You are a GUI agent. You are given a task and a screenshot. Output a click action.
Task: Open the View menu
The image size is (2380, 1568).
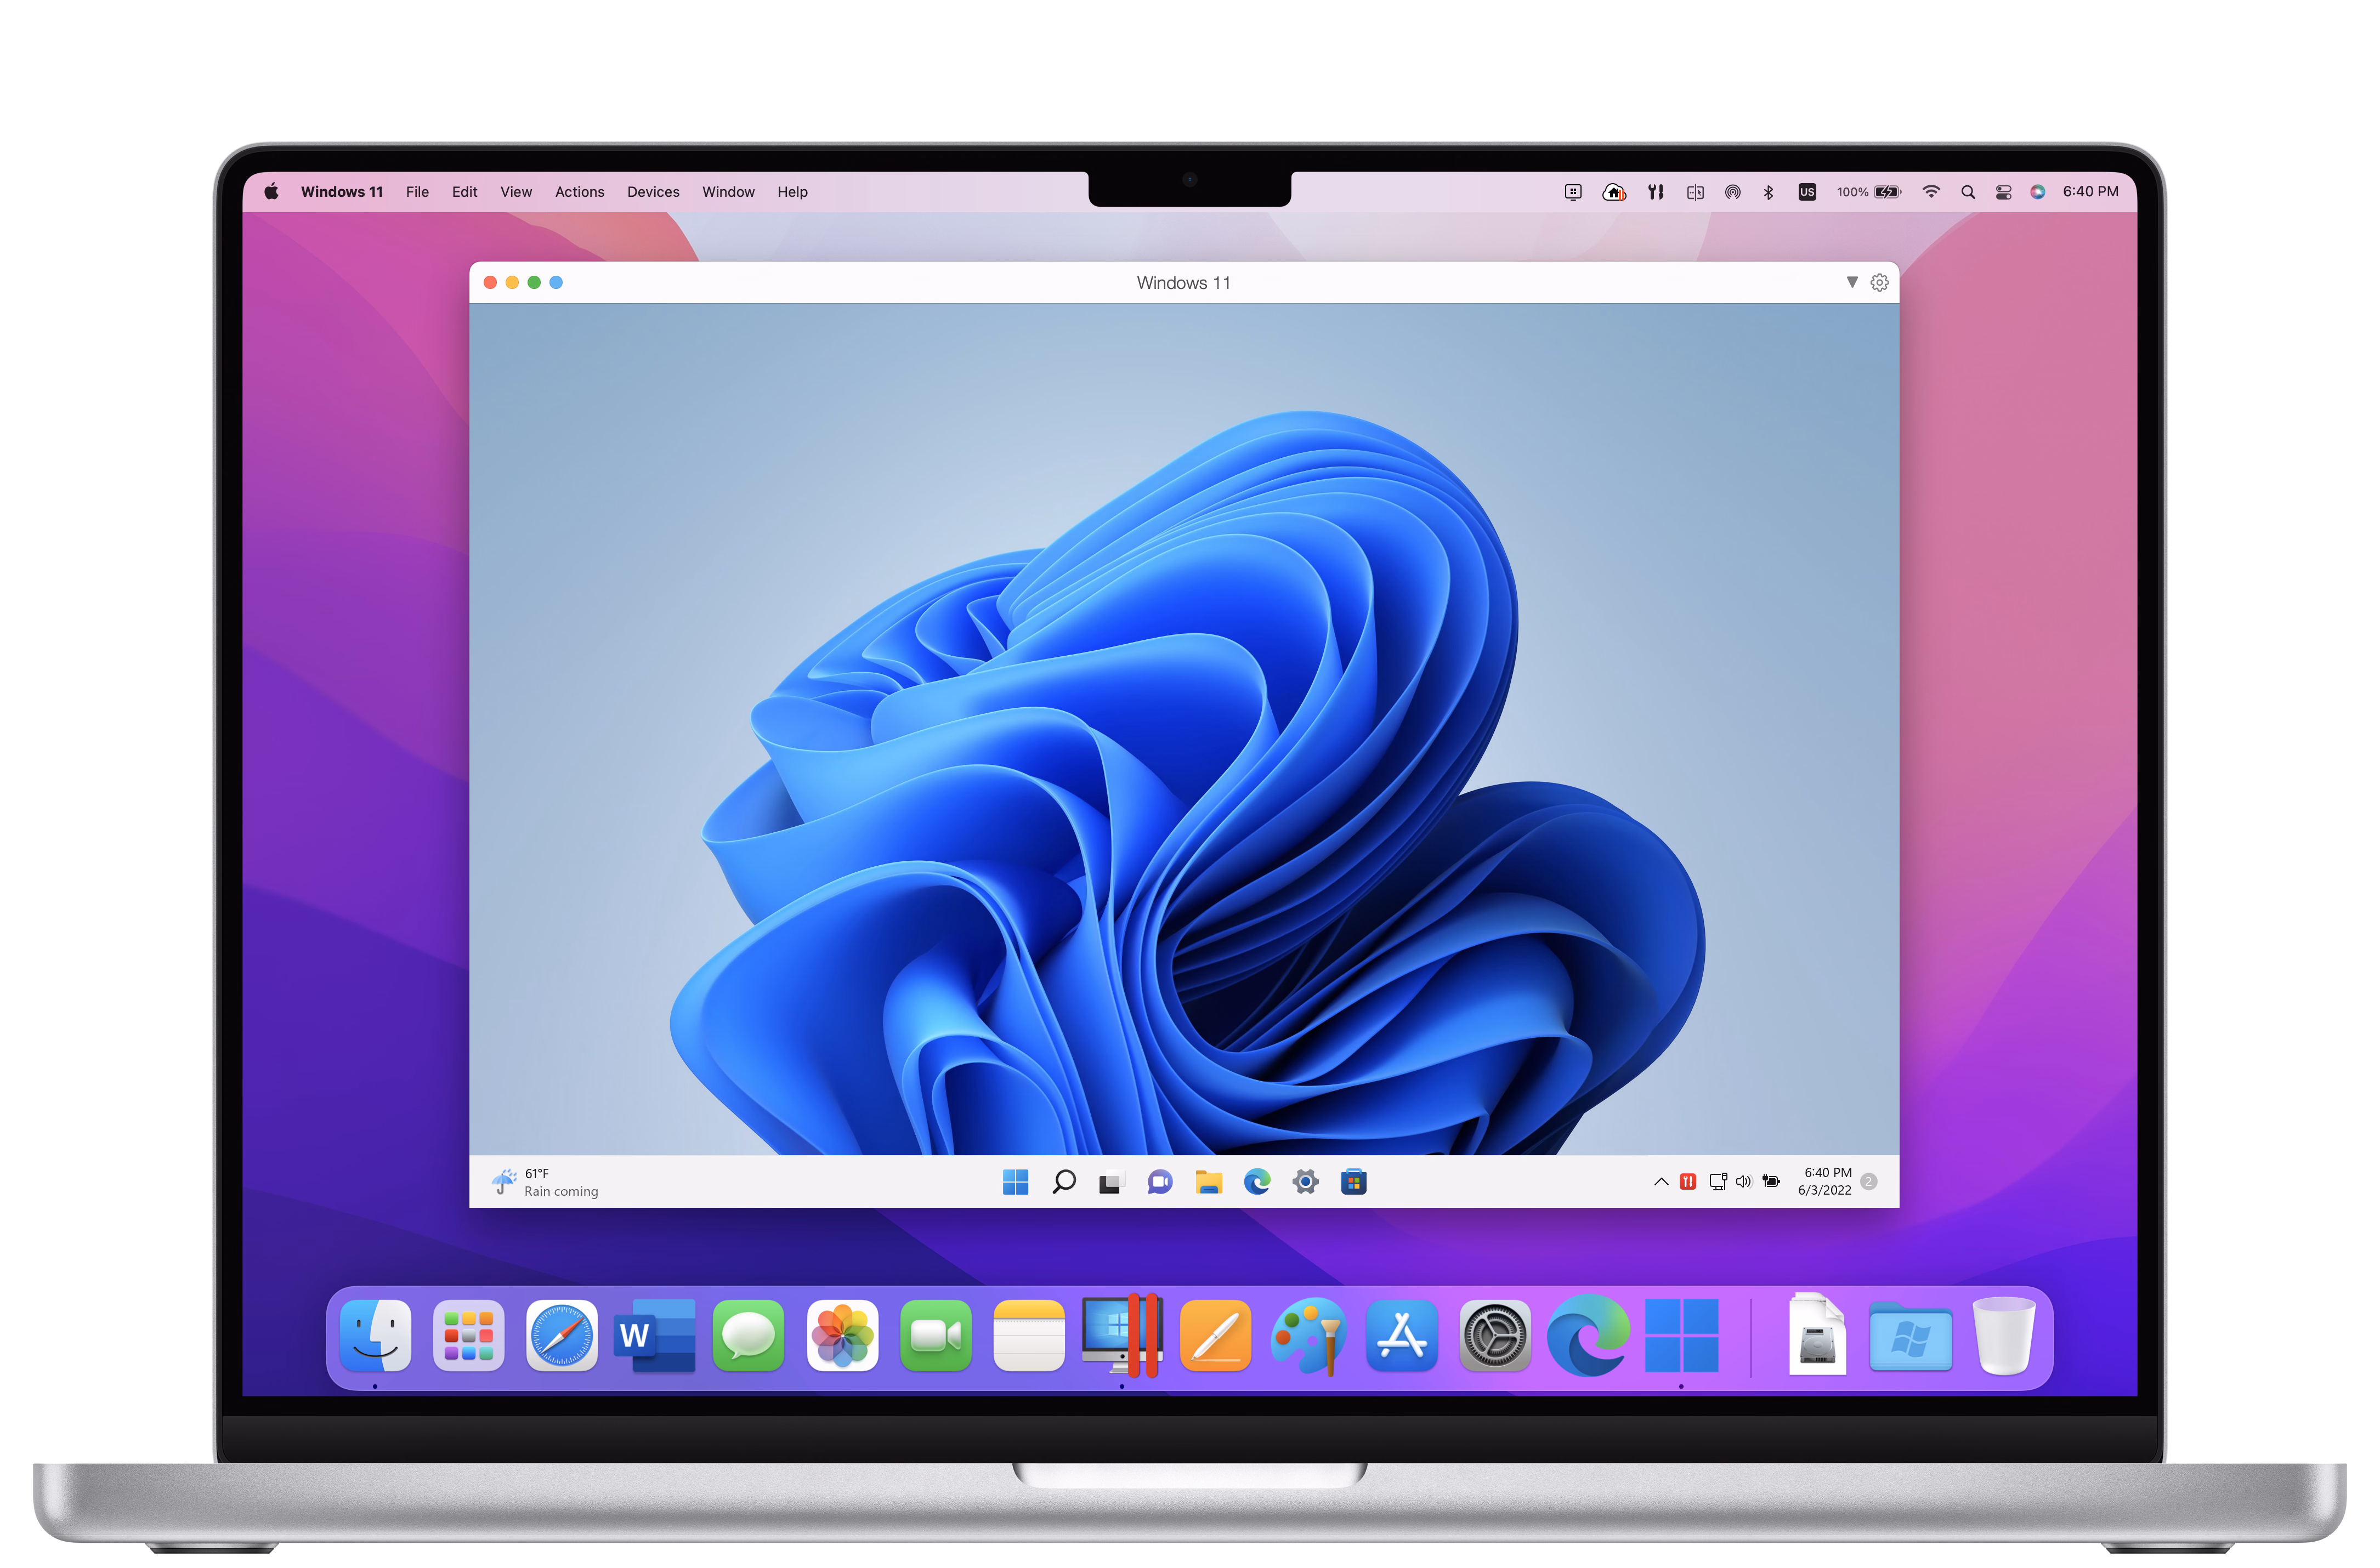pos(516,192)
